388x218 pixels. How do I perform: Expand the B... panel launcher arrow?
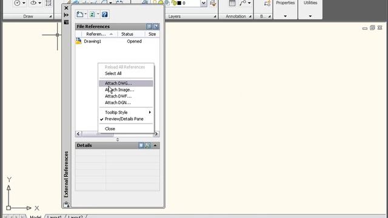pos(269,16)
